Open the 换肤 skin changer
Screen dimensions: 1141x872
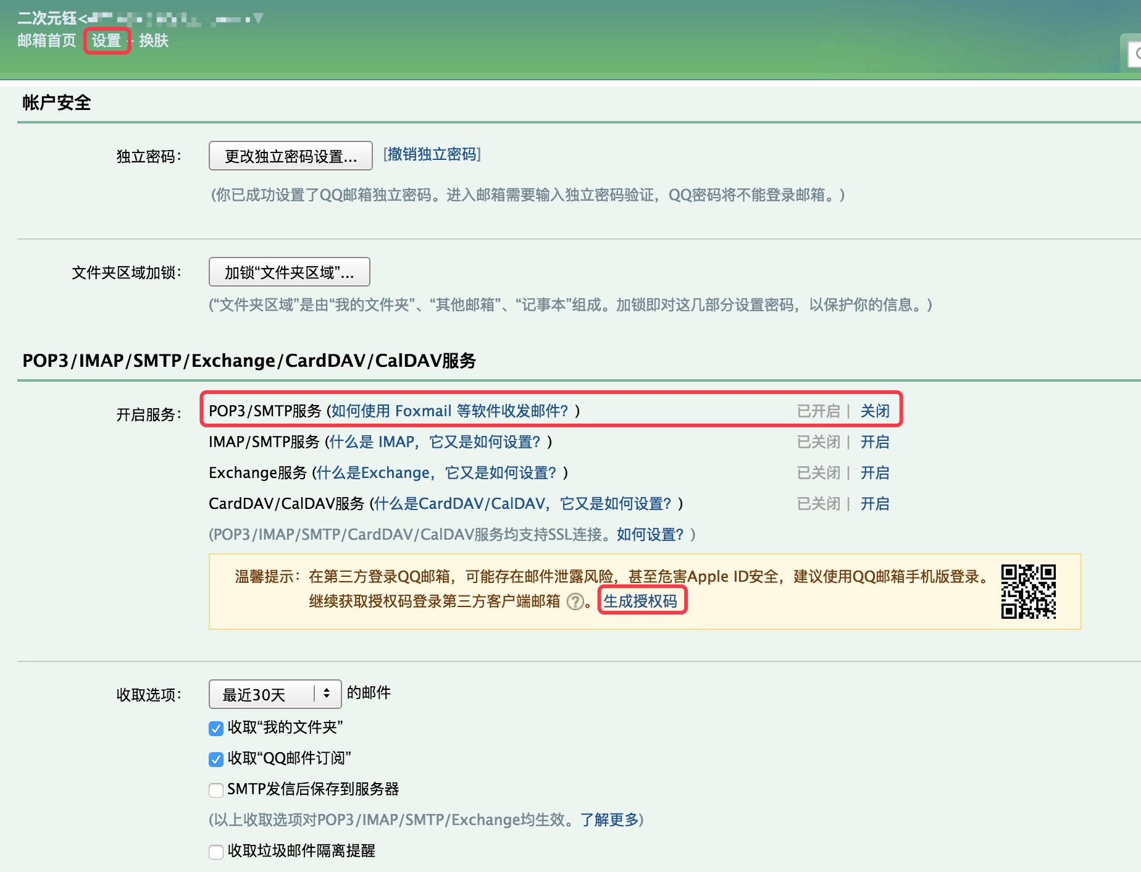coord(153,41)
